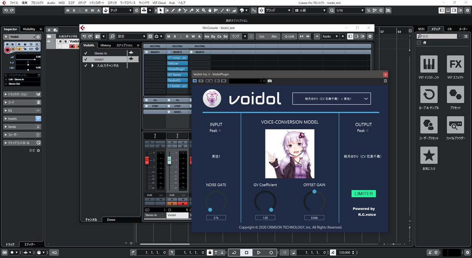Select the Draw pencil tool
The image size is (472, 258).
coord(173,10)
